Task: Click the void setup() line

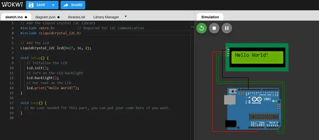Action: click(x=35, y=58)
